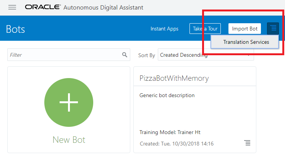285x155 pixels.
Task: Open the hamburger navigation menu
Action: tap(12, 7)
